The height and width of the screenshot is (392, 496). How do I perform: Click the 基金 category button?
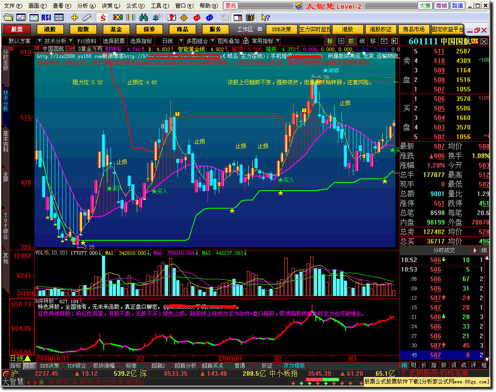[x=116, y=29]
